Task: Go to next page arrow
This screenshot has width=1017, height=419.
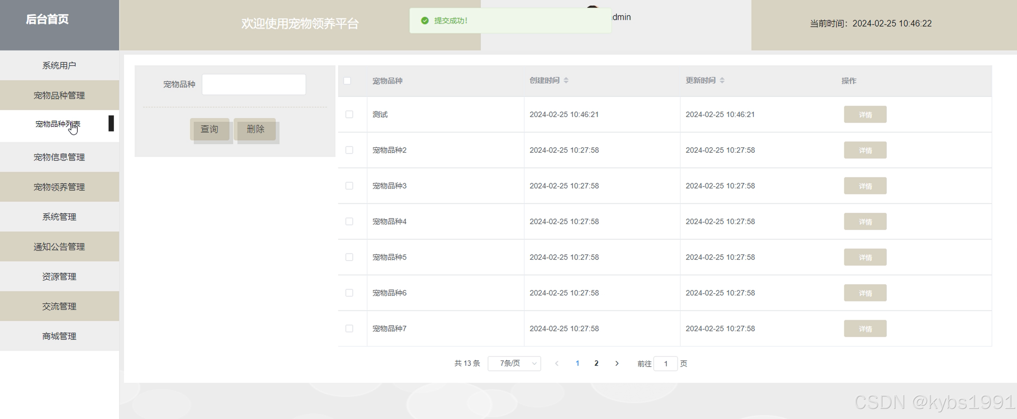Action: (617, 363)
